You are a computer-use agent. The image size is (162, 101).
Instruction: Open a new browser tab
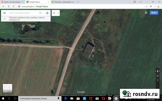[78, 2]
